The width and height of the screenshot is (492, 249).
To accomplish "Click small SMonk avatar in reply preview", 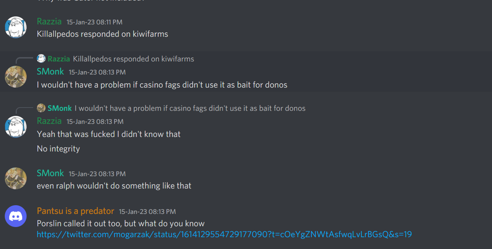I will (41, 108).
